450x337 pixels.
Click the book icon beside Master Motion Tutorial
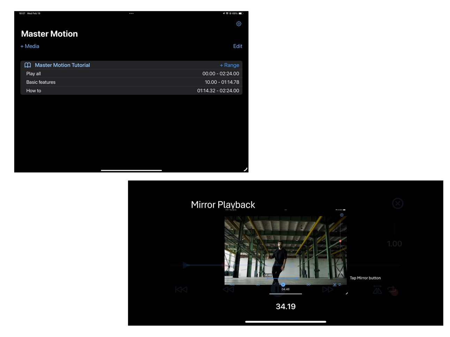pyautogui.click(x=28, y=65)
